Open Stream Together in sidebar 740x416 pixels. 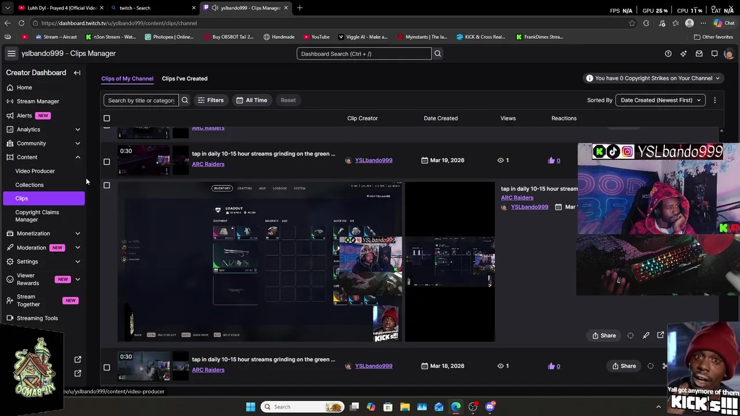coord(28,300)
